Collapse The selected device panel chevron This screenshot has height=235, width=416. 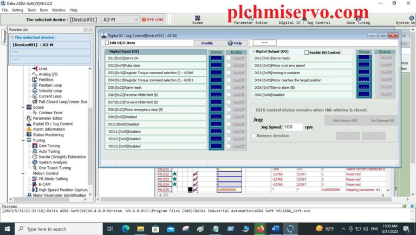point(12,37)
